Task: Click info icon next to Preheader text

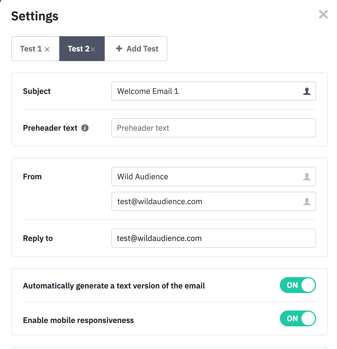Action: click(85, 128)
